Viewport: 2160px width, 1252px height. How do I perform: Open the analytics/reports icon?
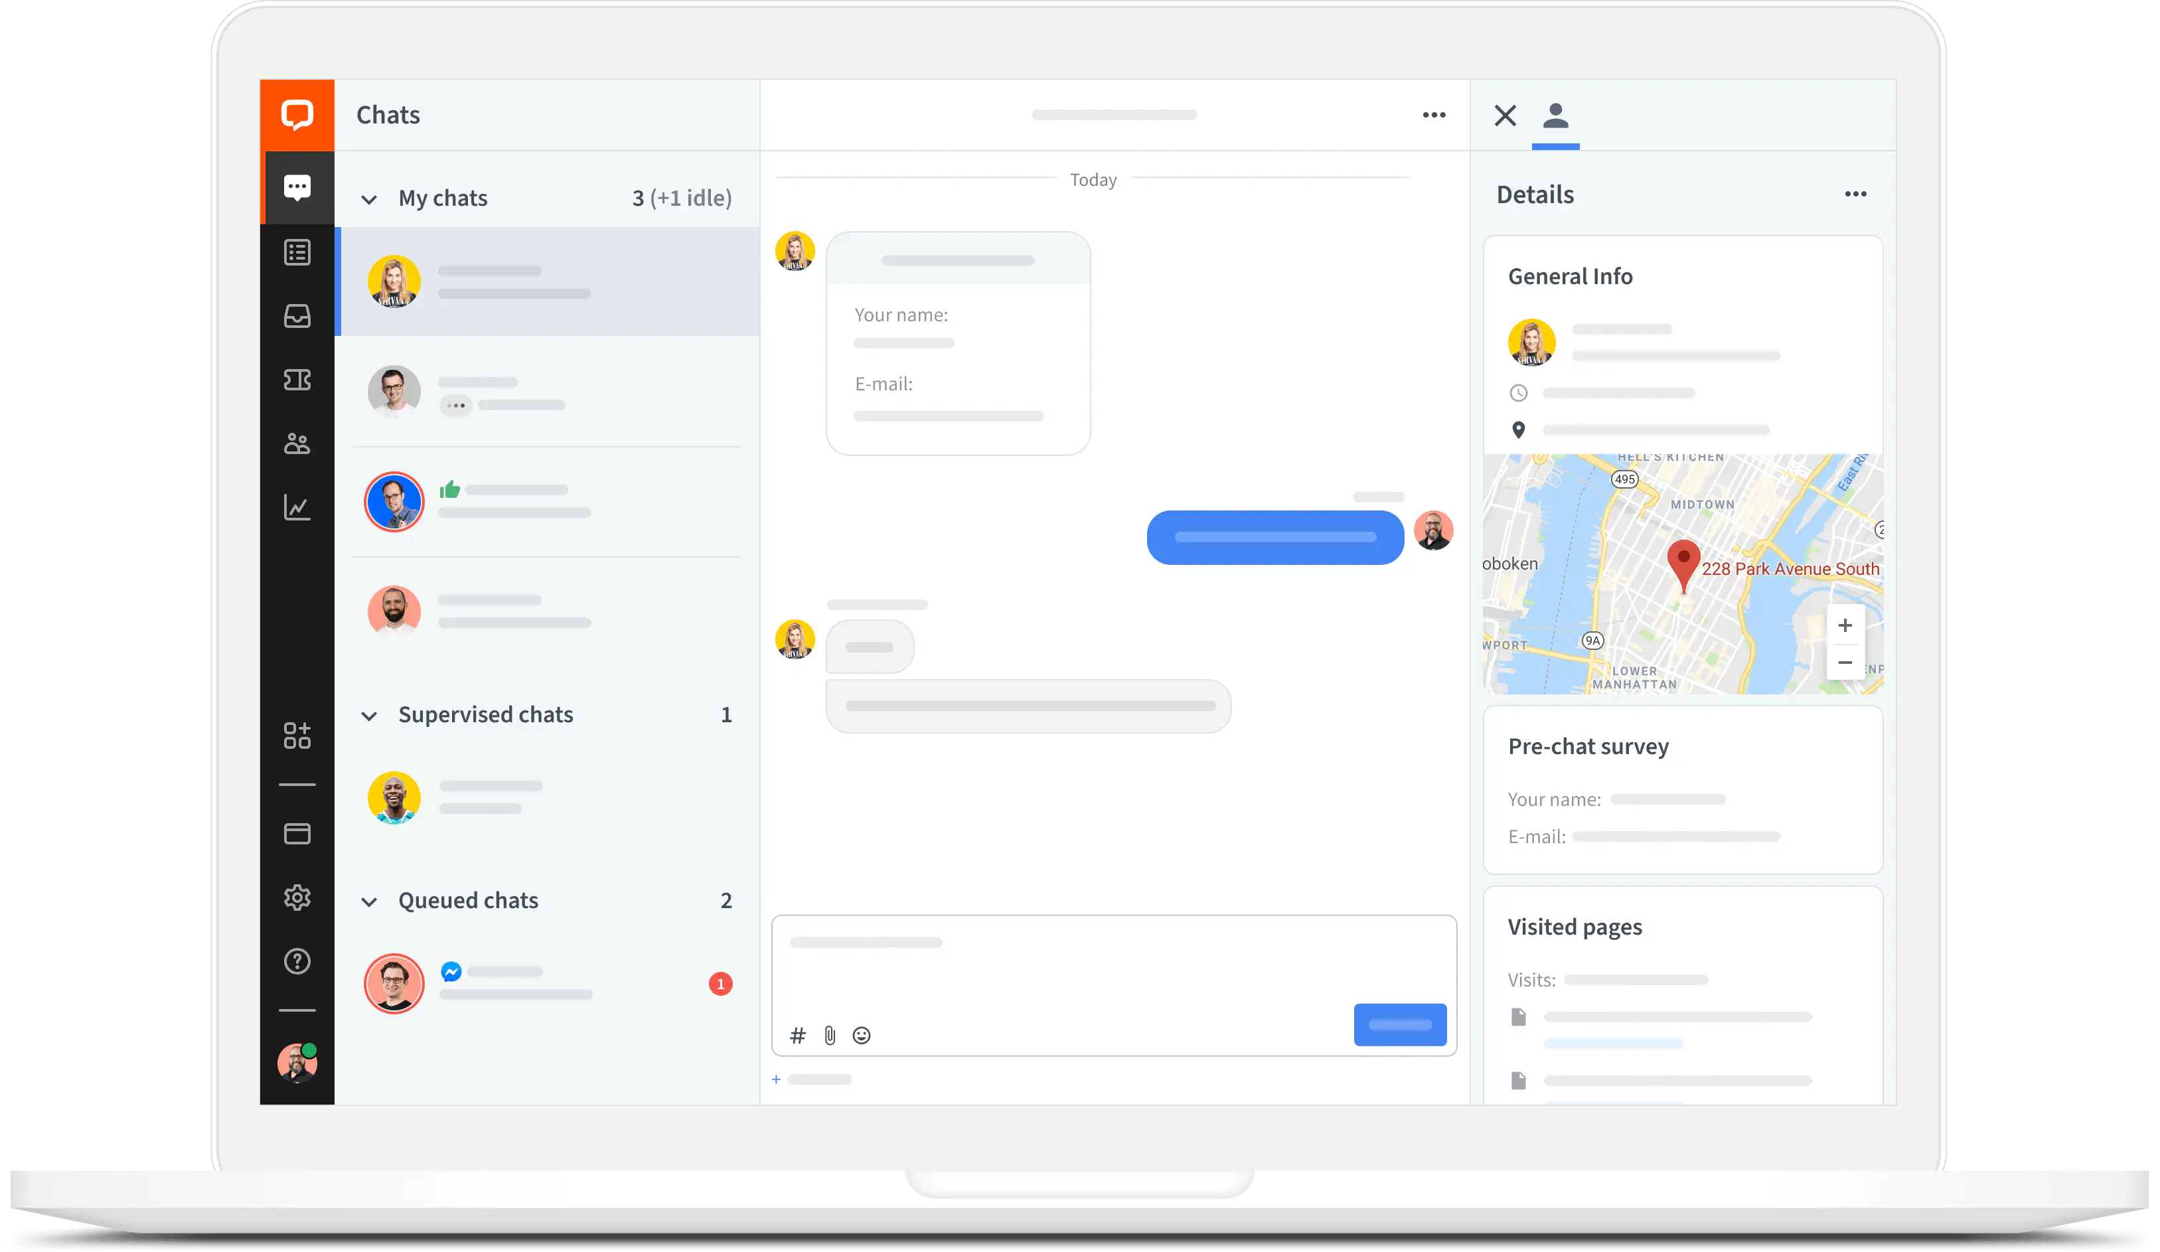pyautogui.click(x=297, y=509)
